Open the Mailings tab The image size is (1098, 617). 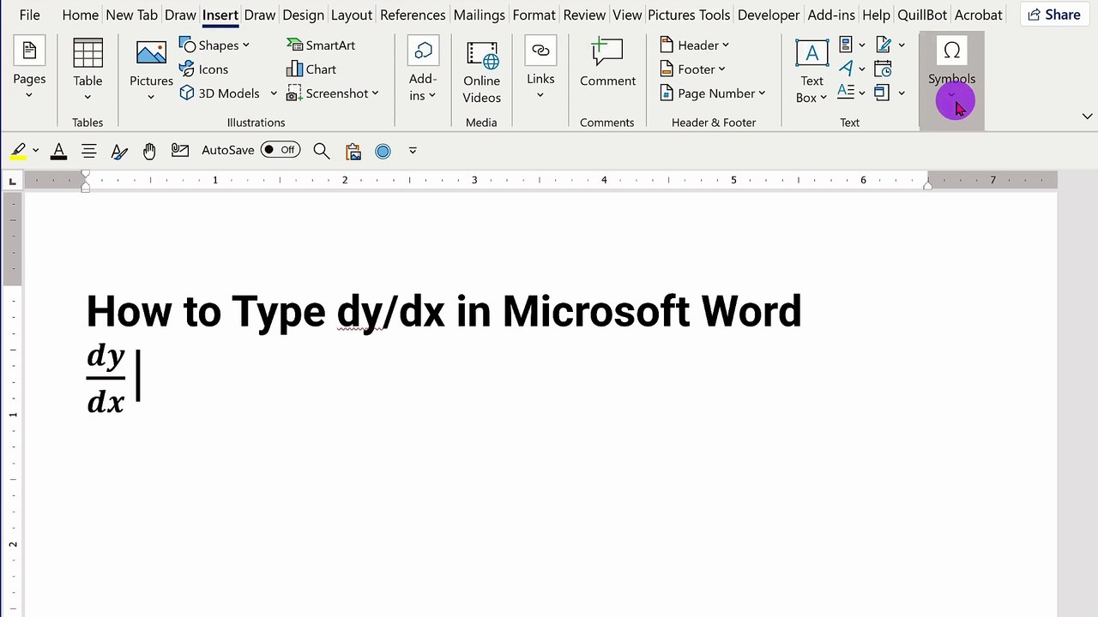479,15
